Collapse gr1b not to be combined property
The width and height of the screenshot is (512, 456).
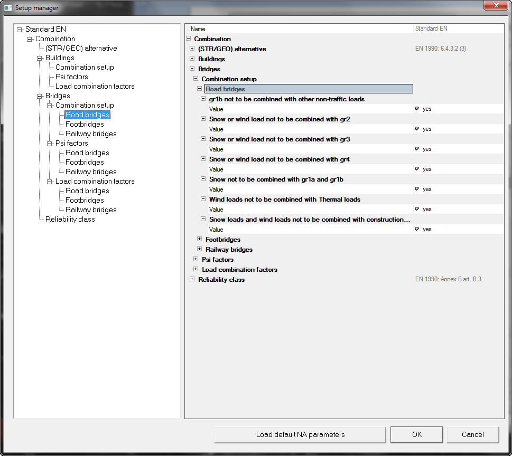pyautogui.click(x=203, y=99)
